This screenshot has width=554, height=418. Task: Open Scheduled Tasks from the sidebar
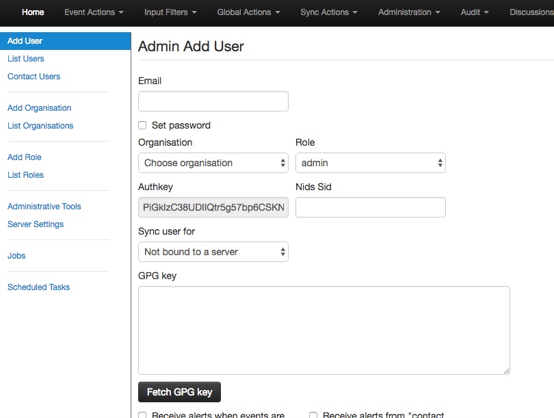38,287
